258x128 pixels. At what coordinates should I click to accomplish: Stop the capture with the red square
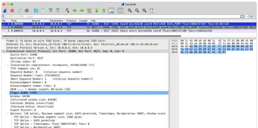(x=12, y=11)
